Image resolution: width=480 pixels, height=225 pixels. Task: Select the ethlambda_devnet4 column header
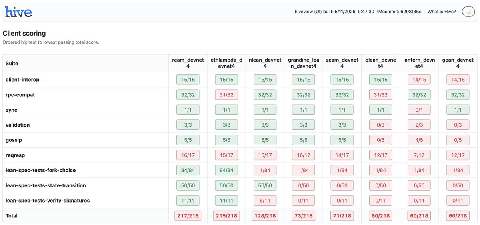click(226, 63)
